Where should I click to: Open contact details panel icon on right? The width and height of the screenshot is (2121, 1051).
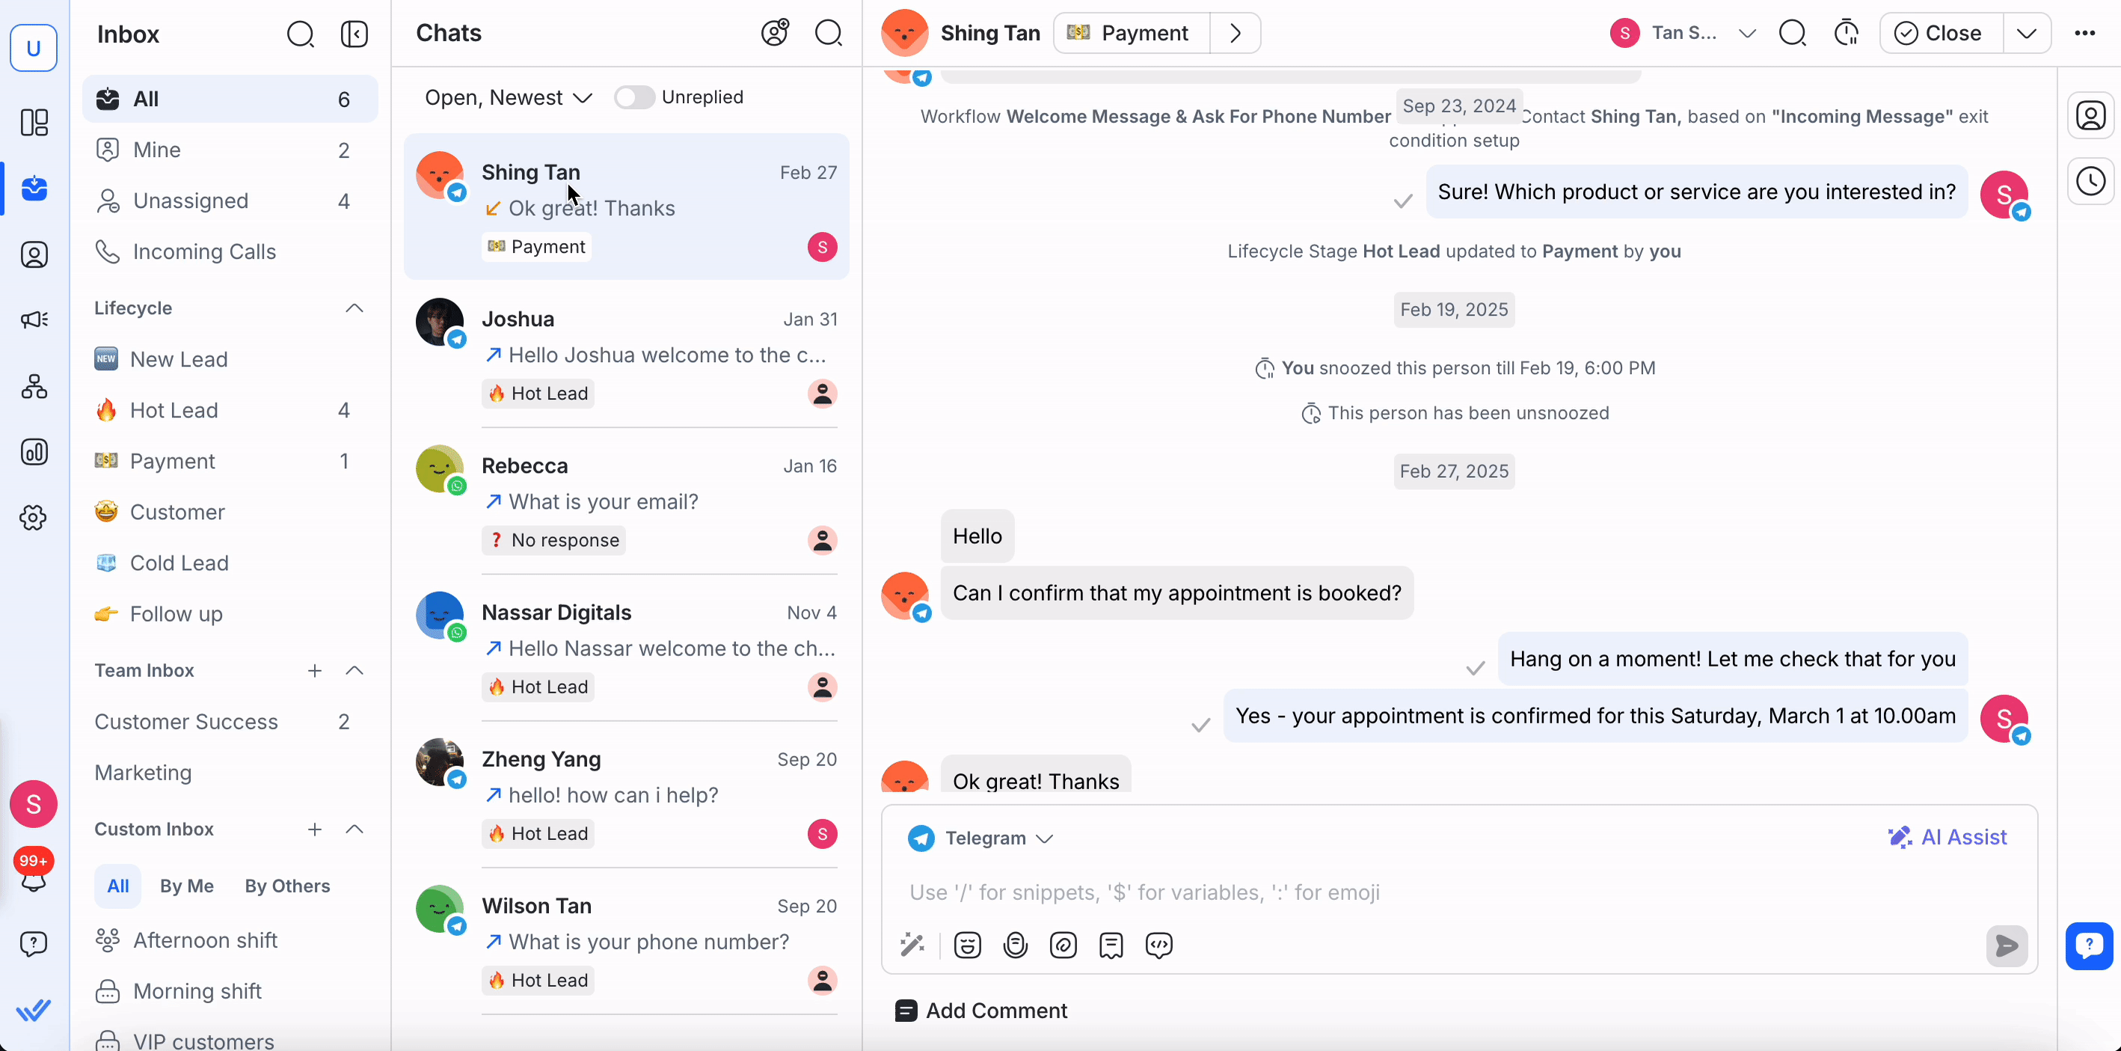(2090, 116)
